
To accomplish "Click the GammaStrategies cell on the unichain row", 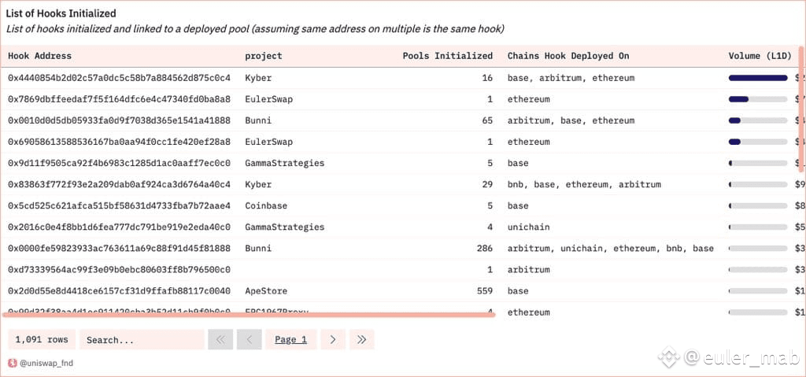I will (285, 227).
